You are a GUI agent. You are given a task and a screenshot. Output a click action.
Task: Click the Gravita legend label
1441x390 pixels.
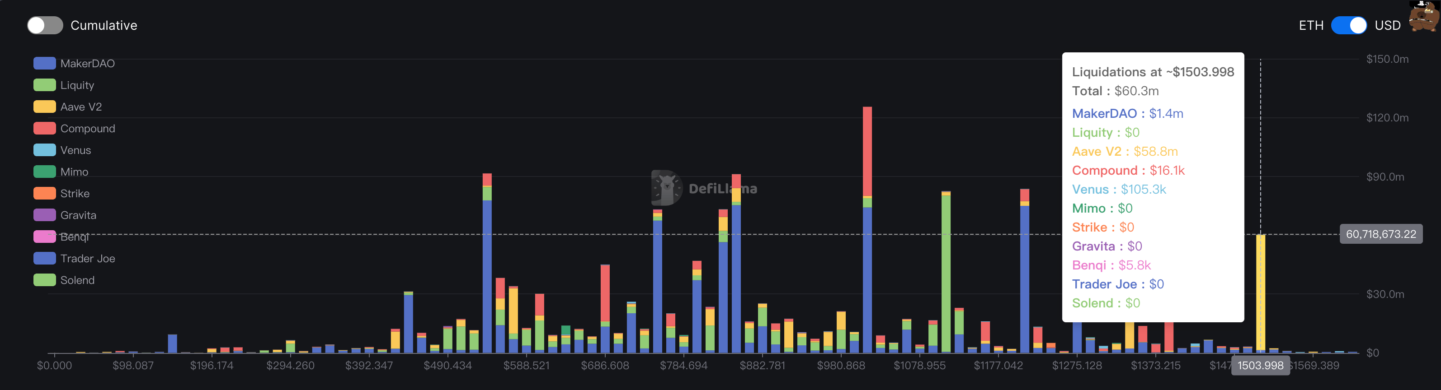[78, 215]
